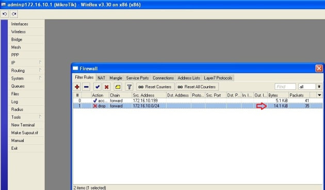Expand the Routing submenu
Viewport: 325px width, 190px height.
[x=26, y=71]
